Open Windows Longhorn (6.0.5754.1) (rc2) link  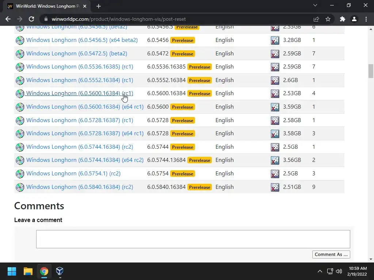[73, 174]
